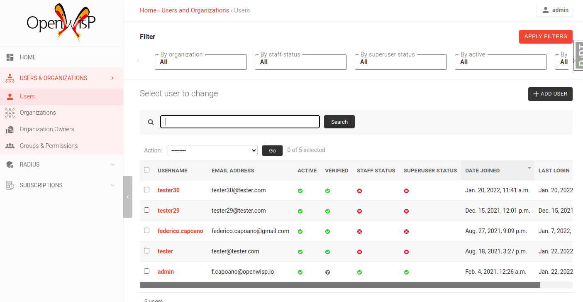The height and width of the screenshot is (302, 583).
Task: Check the checkbox for user tester30
Action: [146, 189]
